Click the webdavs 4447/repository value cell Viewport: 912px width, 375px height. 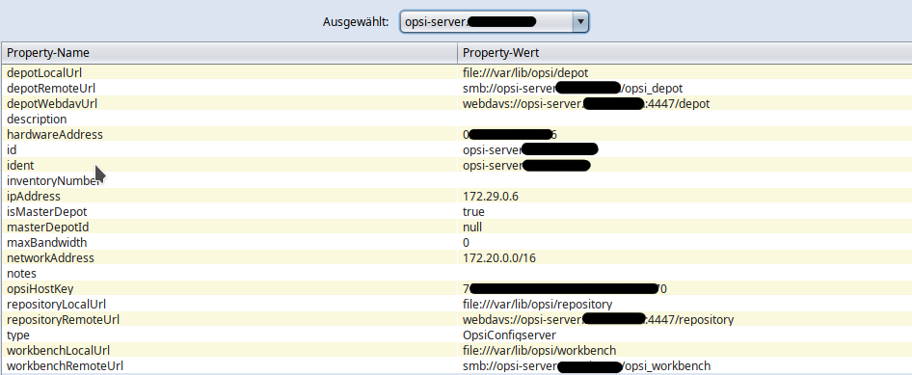pos(684,319)
